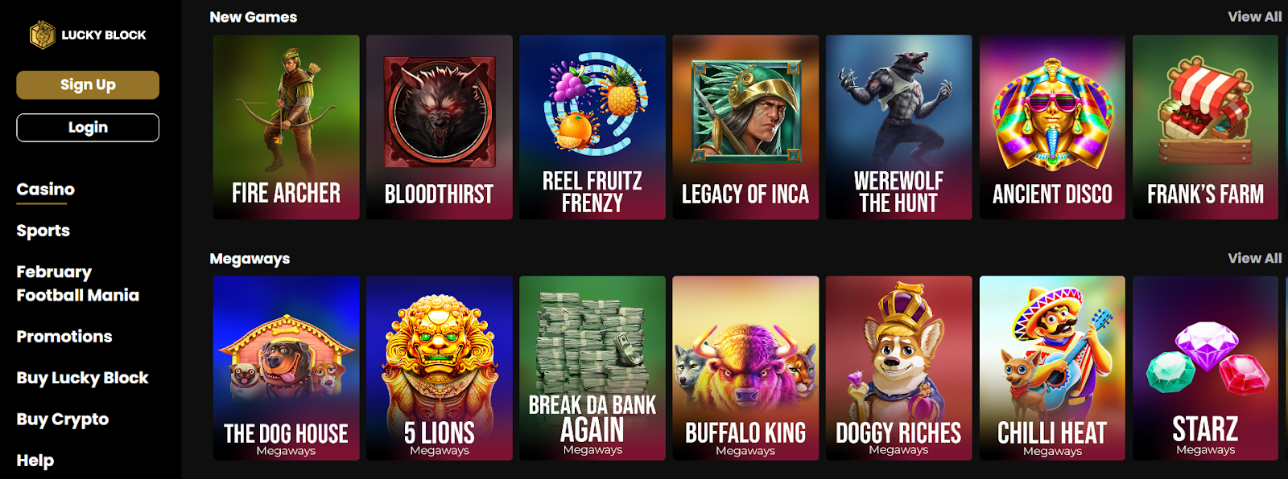Image resolution: width=1288 pixels, height=479 pixels.
Task: View all Megaways games
Action: 1254,258
